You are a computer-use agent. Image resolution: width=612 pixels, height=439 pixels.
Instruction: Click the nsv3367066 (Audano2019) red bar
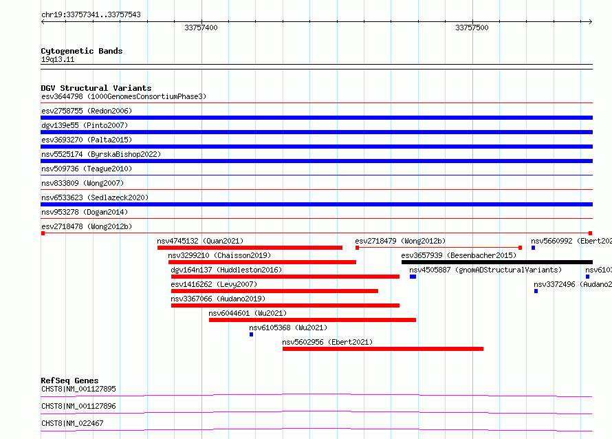click(x=285, y=306)
